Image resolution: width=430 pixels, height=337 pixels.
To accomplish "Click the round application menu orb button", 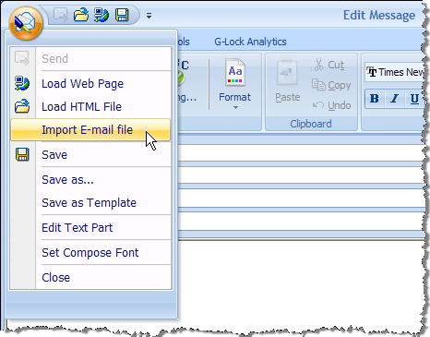I will coord(26,23).
